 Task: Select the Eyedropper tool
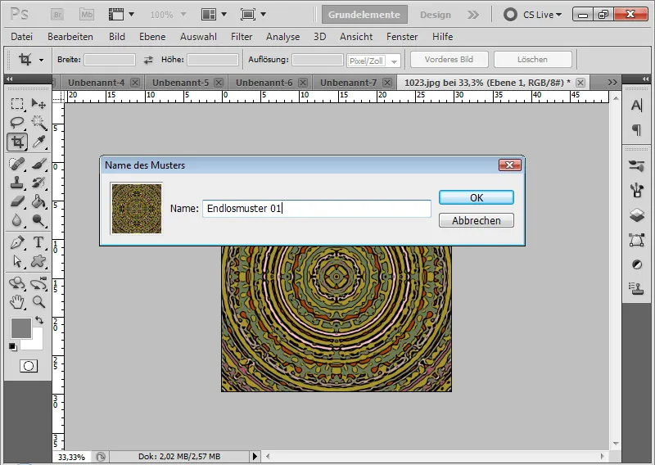pos(38,142)
